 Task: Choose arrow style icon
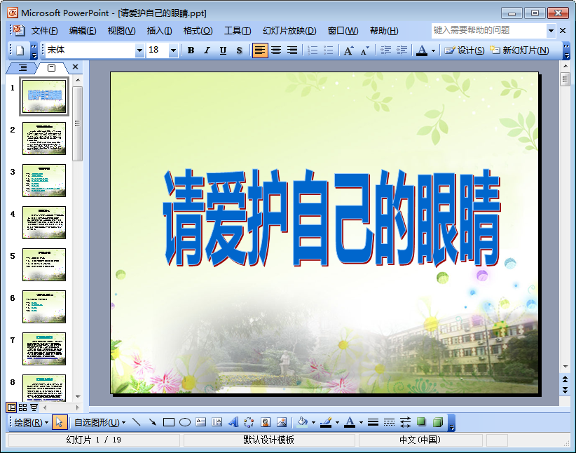(x=405, y=422)
